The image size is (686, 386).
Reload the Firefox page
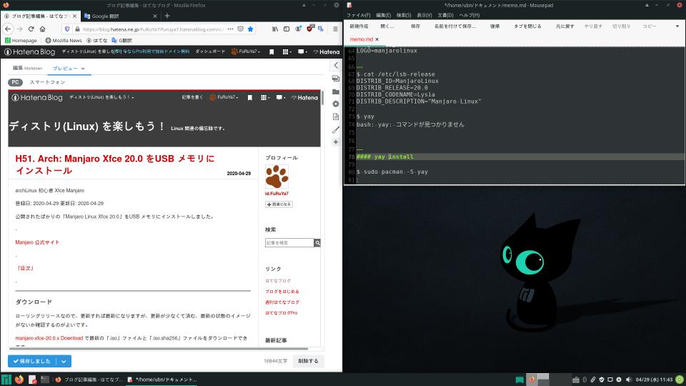(31, 29)
